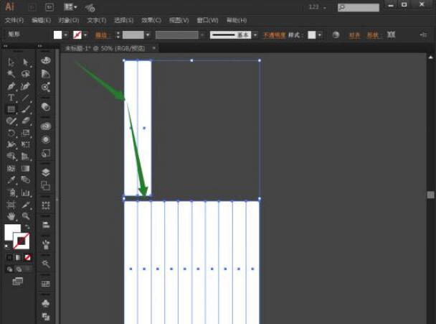The height and width of the screenshot is (324, 436).
Task: Open the 窗口(W) menu
Action: (207, 20)
